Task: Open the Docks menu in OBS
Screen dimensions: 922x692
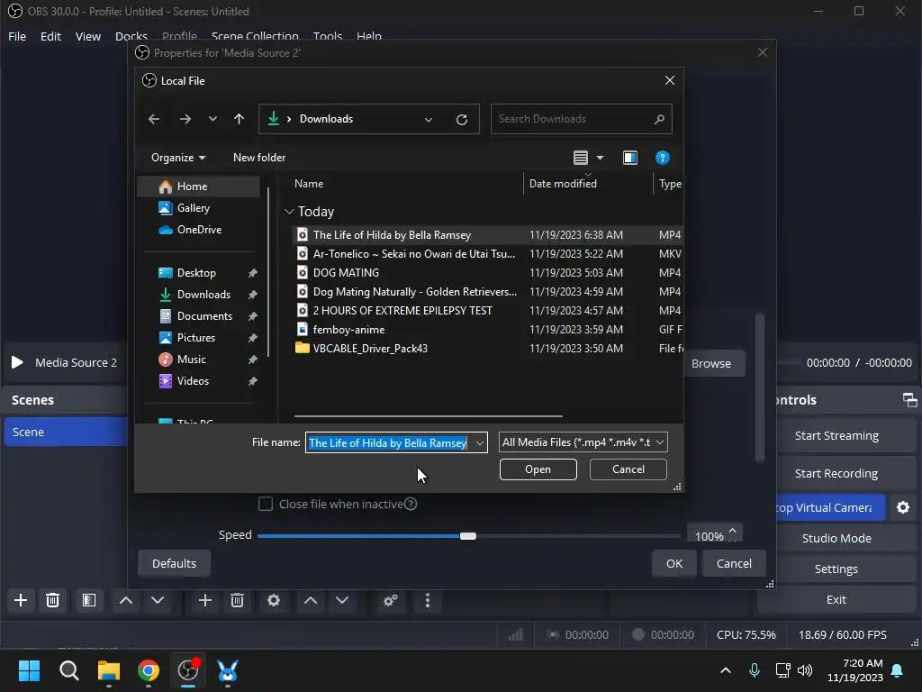Action: click(x=131, y=36)
